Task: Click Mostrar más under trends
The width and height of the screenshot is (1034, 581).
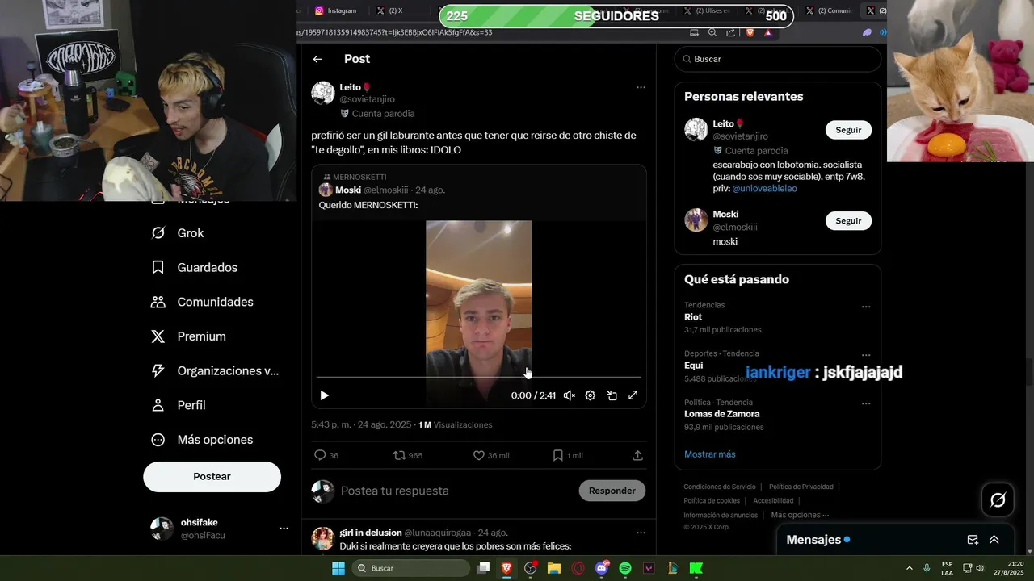Action: pyautogui.click(x=709, y=454)
